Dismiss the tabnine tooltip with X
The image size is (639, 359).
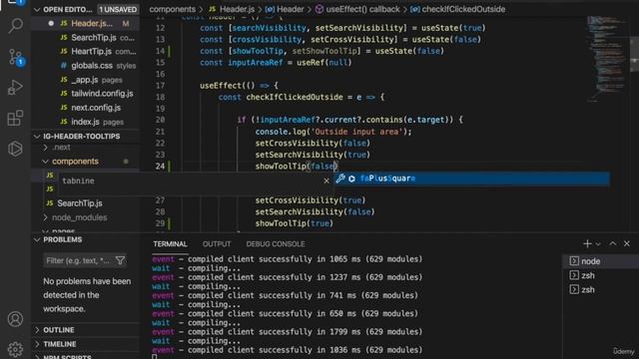[326, 180]
